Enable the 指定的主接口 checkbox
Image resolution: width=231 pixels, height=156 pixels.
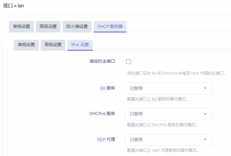point(129,62)
